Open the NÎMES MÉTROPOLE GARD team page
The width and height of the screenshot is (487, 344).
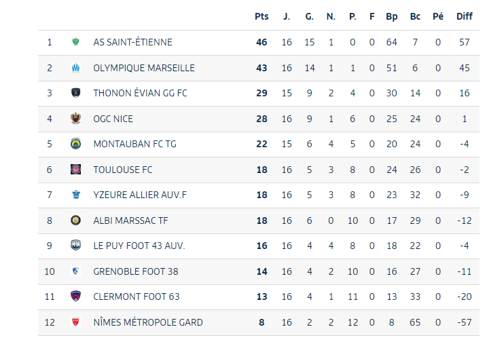[148, 322]
